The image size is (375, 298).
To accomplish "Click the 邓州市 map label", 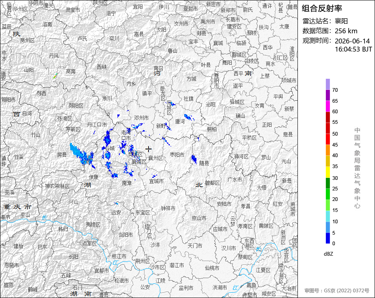I will [x=141, y=118].
